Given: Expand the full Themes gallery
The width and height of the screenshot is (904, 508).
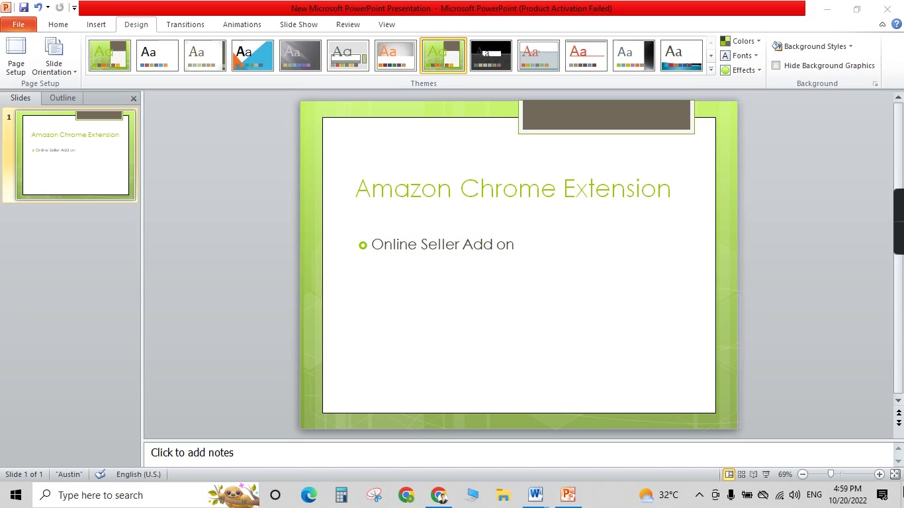Looking at the screenshot, I should (711, 69).
